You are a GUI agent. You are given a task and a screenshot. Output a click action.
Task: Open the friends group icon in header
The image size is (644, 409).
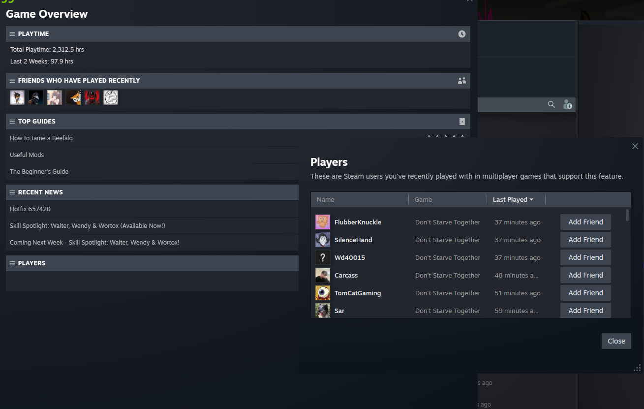(x=461, y=81)
